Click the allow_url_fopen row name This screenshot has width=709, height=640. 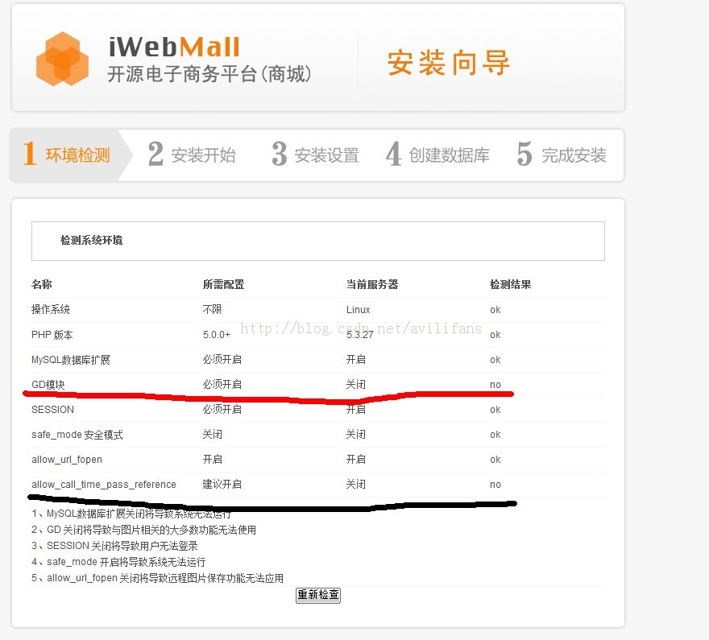pos(66,460)
